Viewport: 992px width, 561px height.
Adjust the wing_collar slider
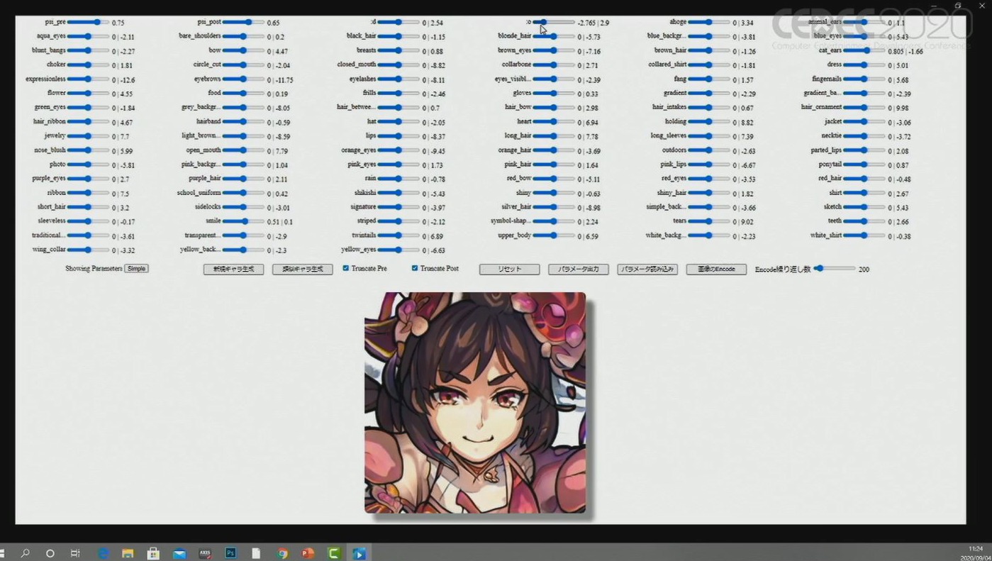pyautogui.click(x=88, y=250)
